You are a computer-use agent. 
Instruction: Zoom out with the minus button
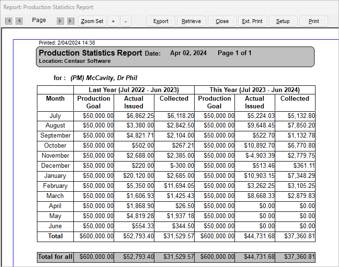pyautogui.click(x=126, y=21)
